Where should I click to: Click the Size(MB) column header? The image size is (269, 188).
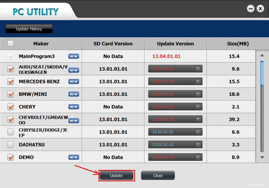[x=238, y=44]
